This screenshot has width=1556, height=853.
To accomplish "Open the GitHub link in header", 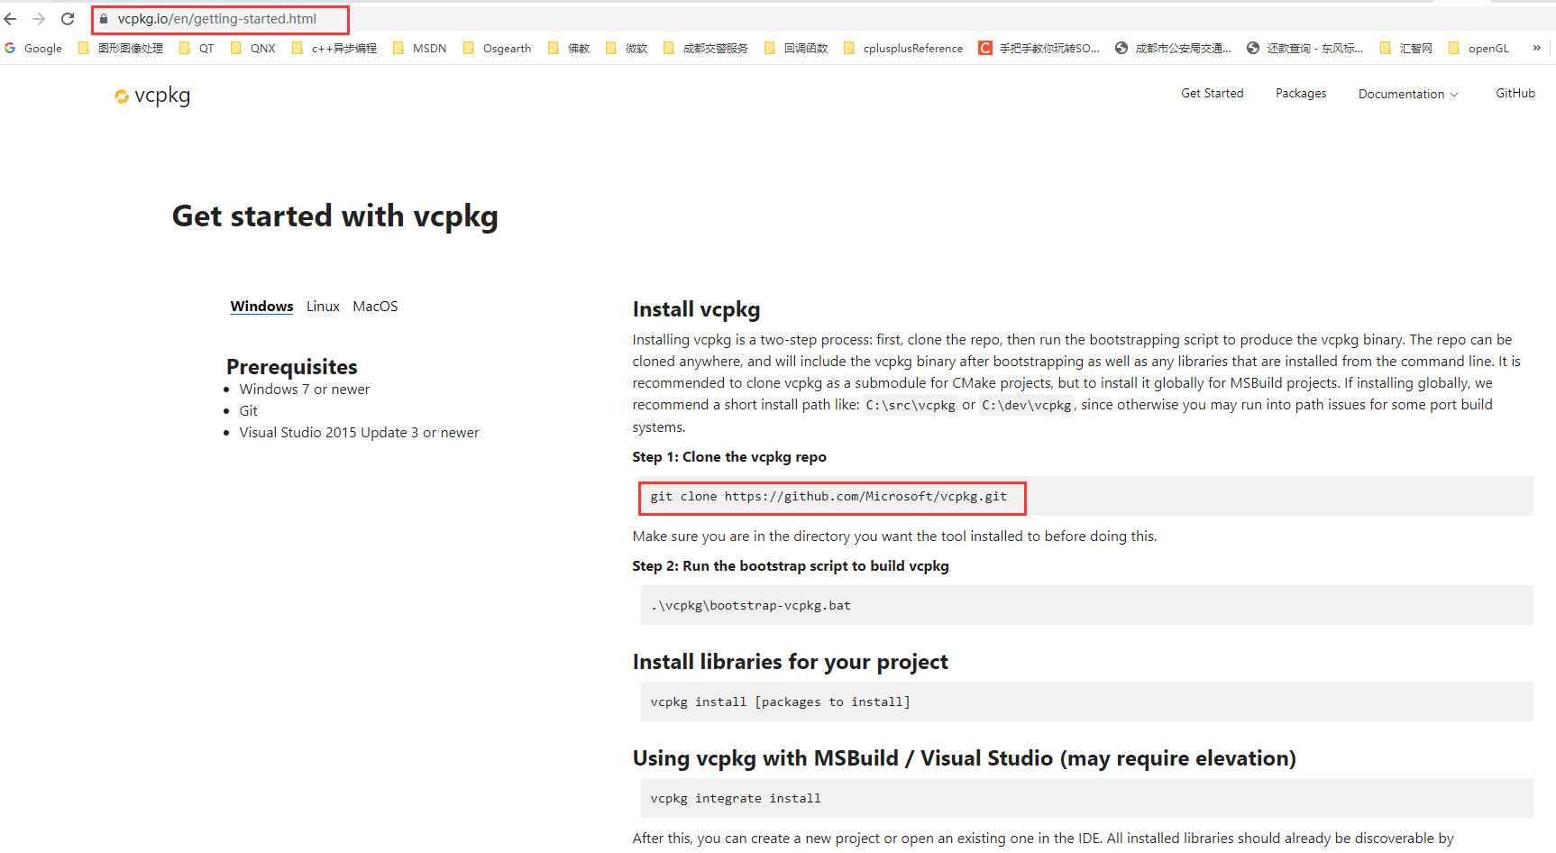I will click(1515, 93).
